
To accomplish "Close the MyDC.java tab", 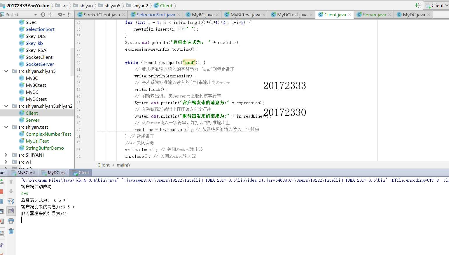I will pyautogui.click(x=429, y=15).
